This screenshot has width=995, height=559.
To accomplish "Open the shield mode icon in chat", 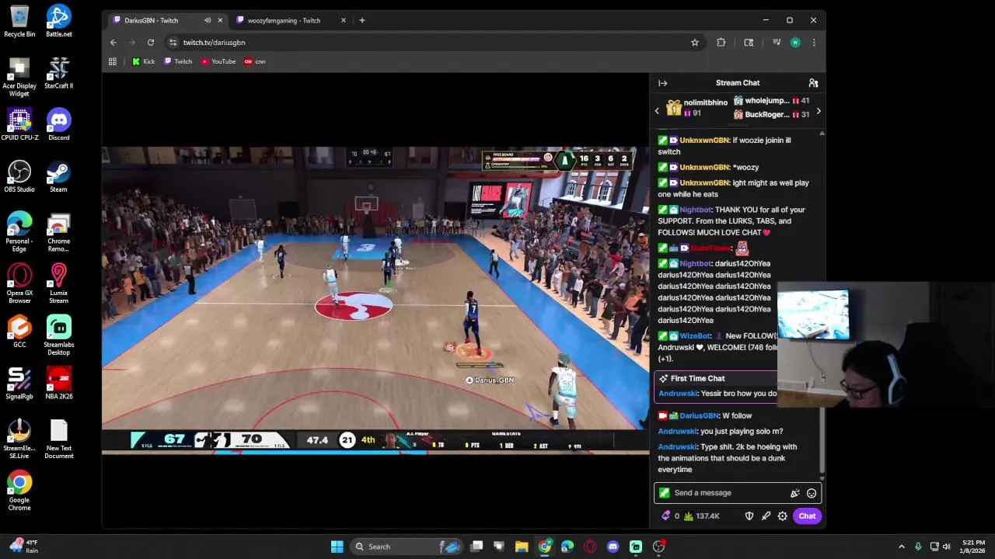I will point(749,516).
